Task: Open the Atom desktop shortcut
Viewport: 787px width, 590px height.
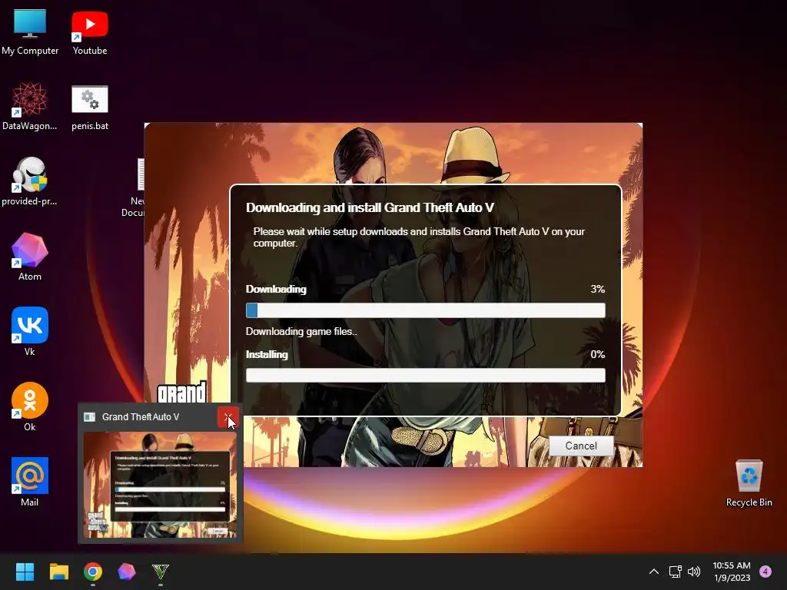Action: click(30, 257)
